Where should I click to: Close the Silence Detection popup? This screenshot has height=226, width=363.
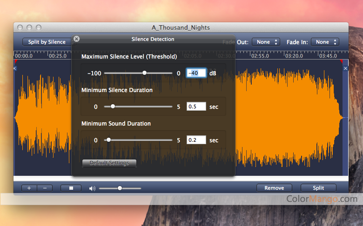(x=76, y=39)
